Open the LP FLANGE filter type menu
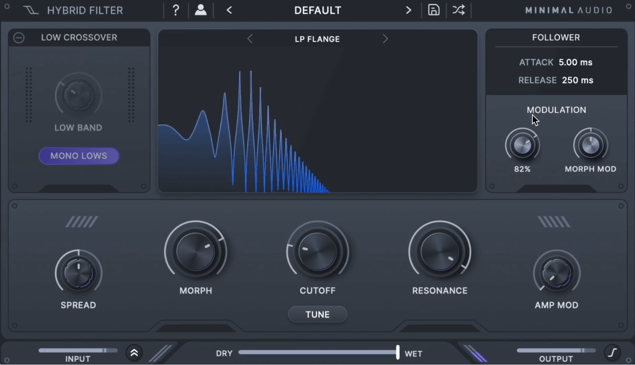The width and height of the screenshot is (635, 365). click(317, 39)
